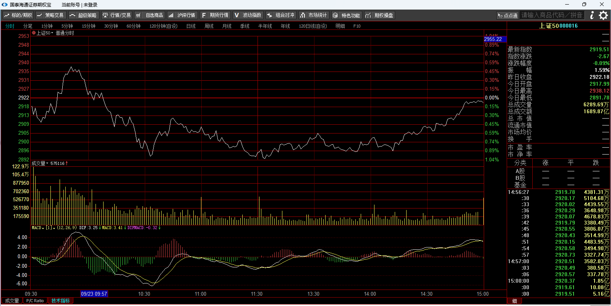The width and height of the screenshot is (611, 306).
Task: Switch to the 技术指标 technical indicators tab
Action: pyautogui.click(x=61, y=301)
